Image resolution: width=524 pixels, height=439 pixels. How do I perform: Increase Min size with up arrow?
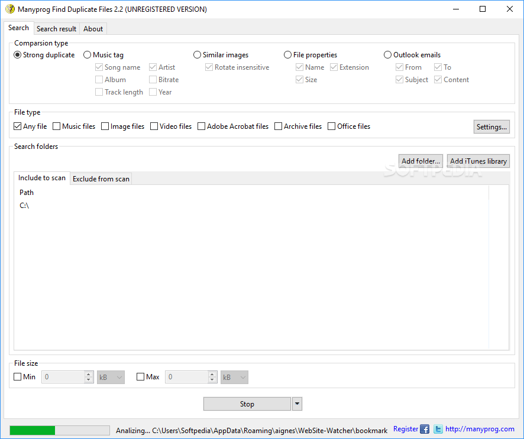point(89,374)
